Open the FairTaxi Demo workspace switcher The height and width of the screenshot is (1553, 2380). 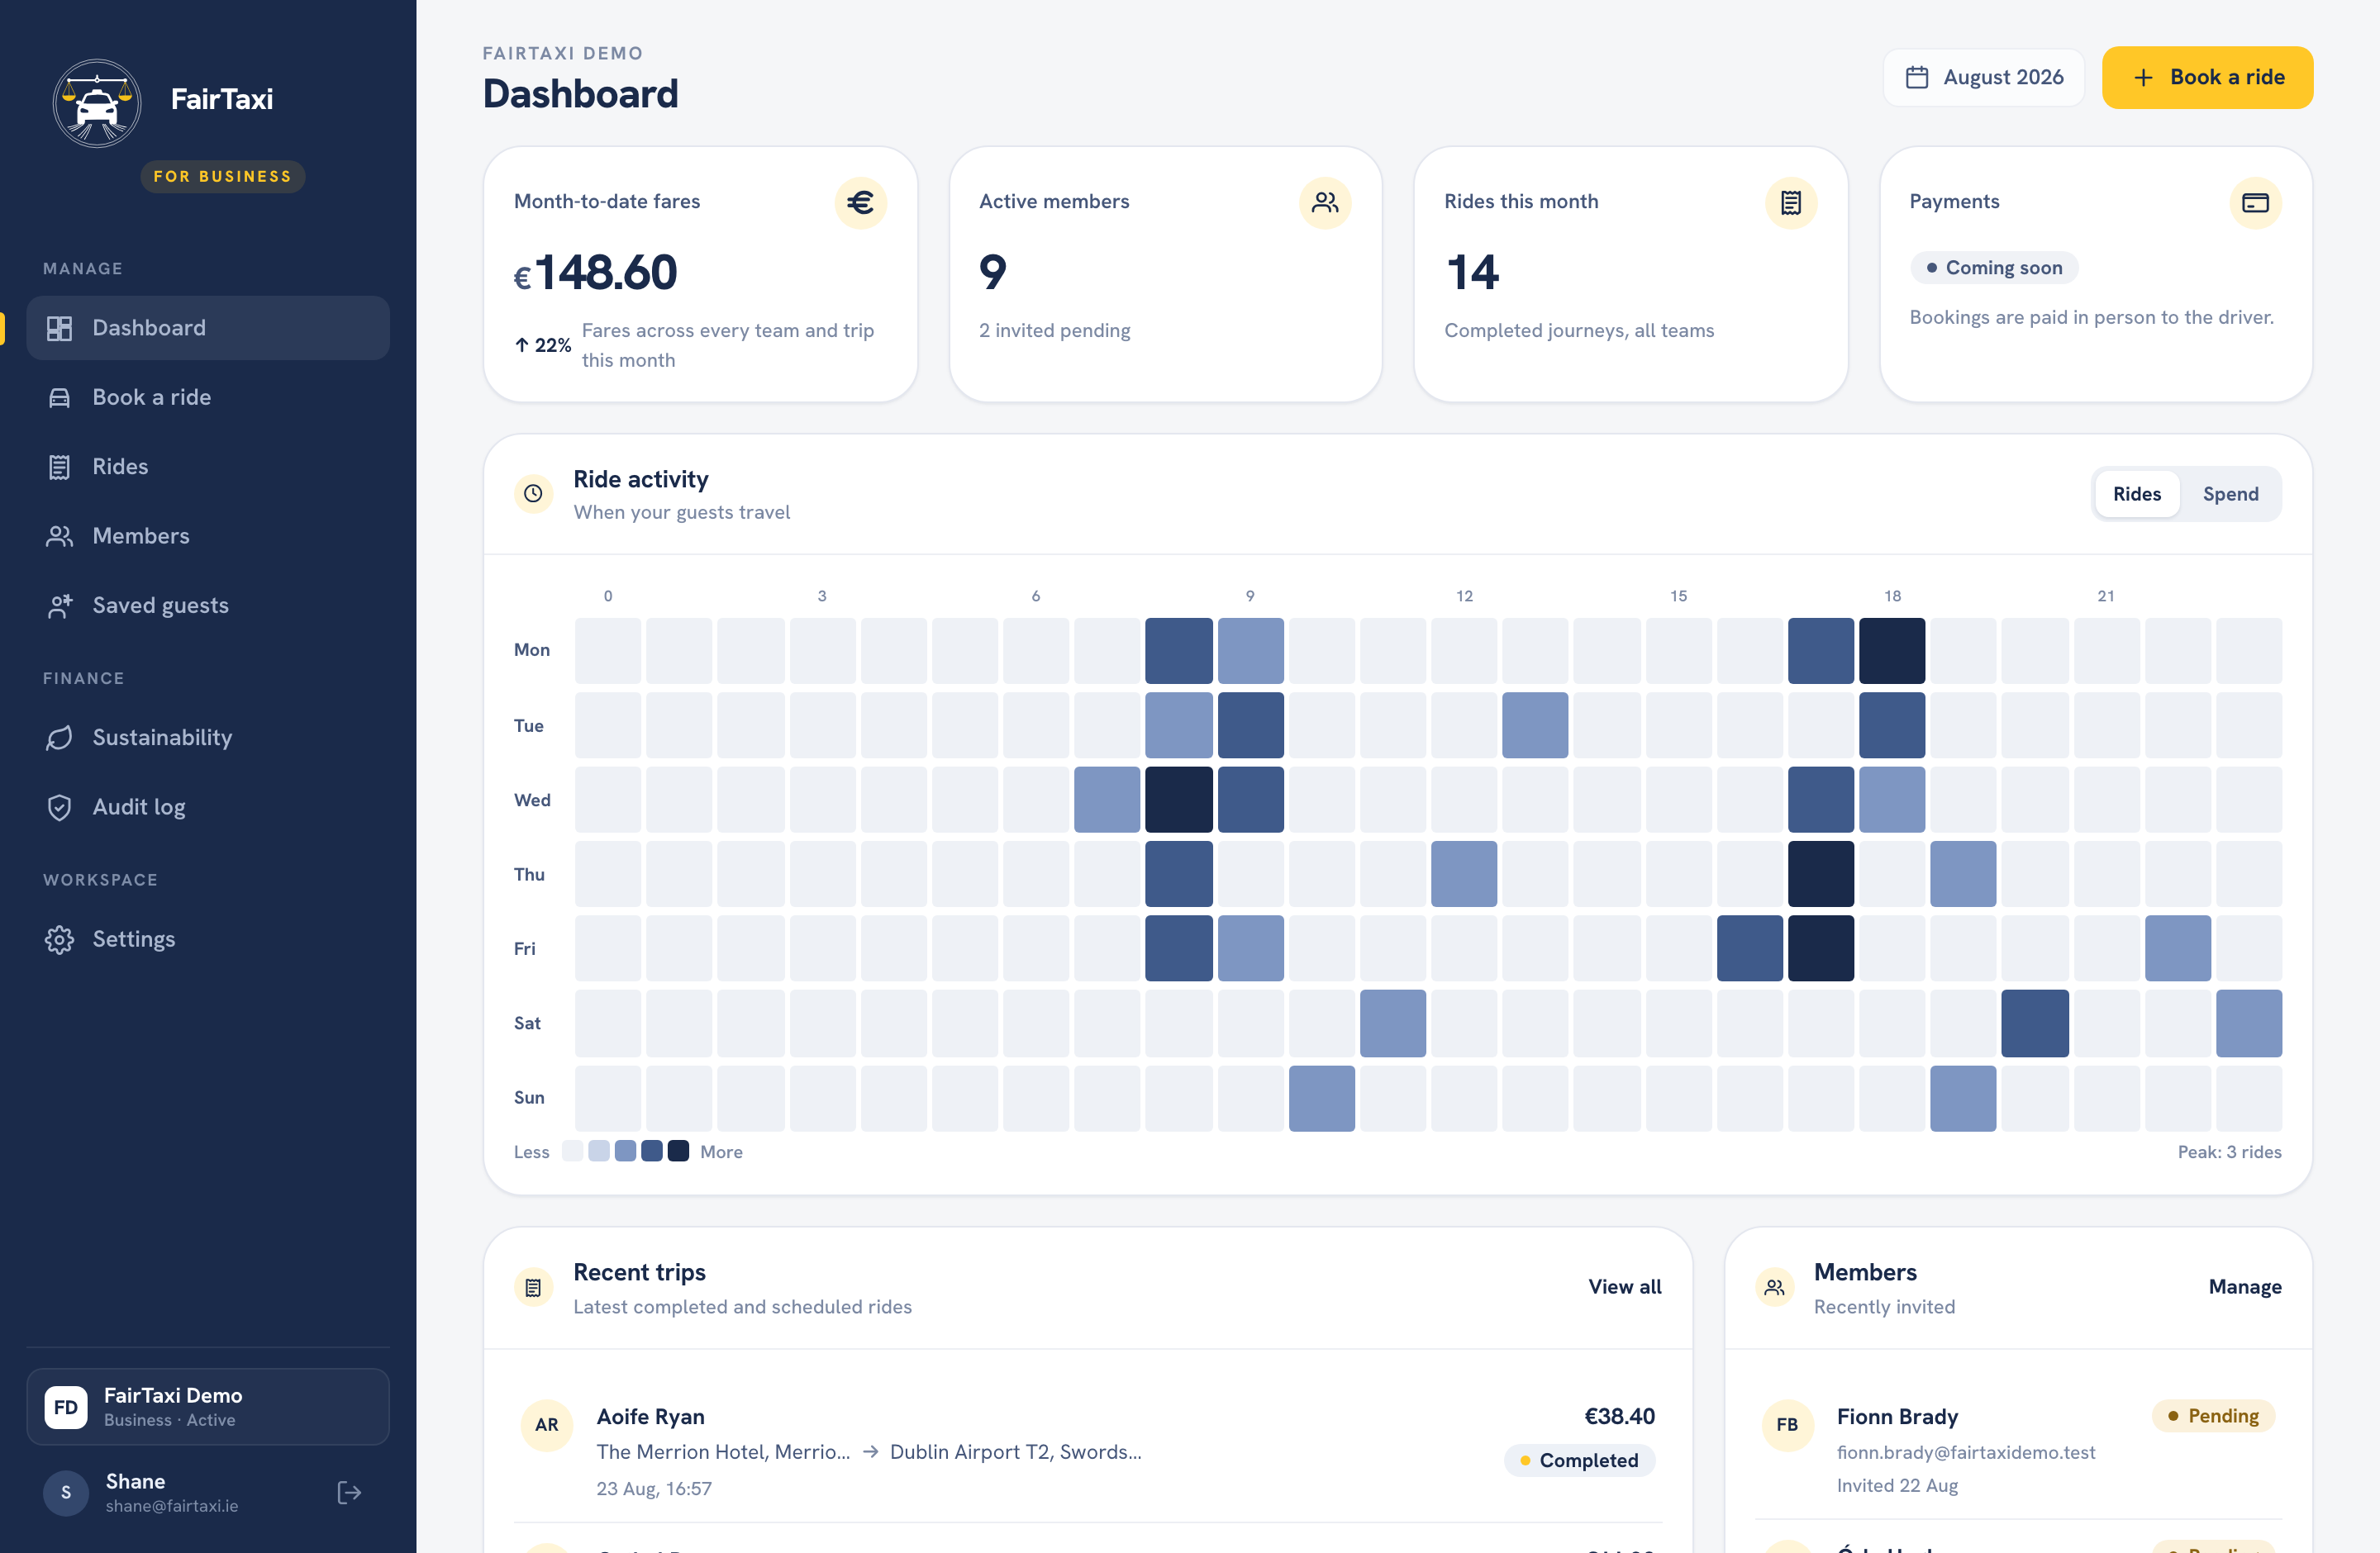point(208,1406)
